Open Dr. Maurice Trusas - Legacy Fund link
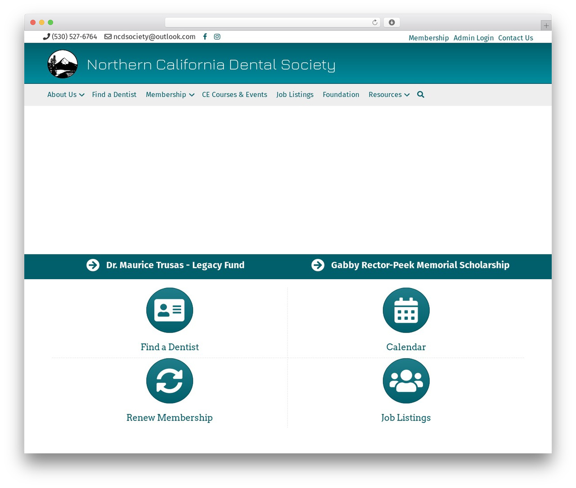This screenshot has height=488, width=576. [175, 265]
